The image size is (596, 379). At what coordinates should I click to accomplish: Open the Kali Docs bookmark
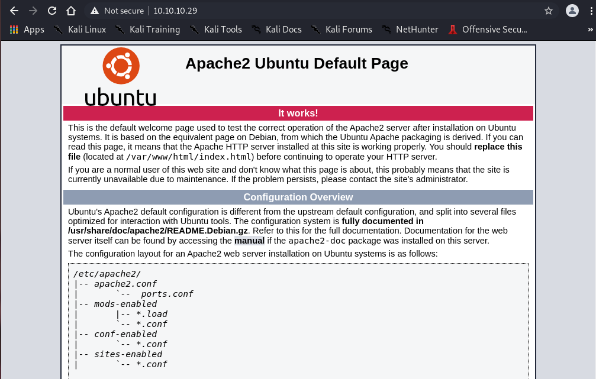click(x=278, y=29)
